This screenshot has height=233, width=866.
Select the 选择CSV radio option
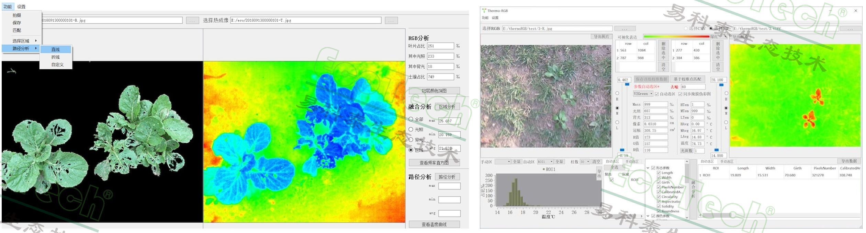686,28
